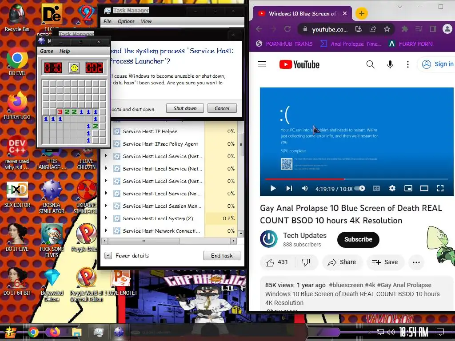
Task: Open the YouTube guide hamburger menu
Action: point(262,64)
